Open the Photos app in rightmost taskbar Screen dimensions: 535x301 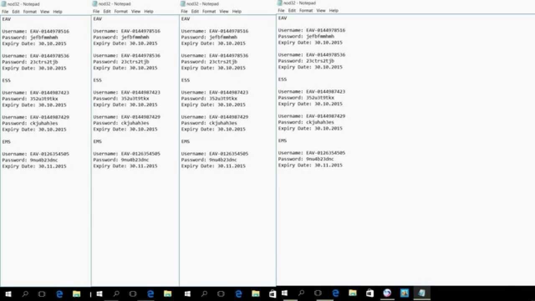pos(405,293)
